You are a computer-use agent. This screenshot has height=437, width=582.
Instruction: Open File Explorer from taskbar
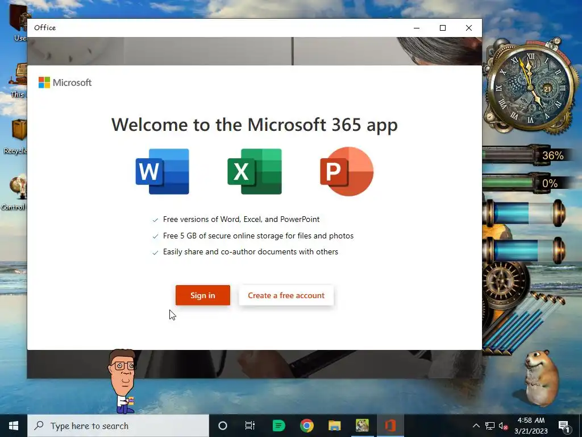tap(334, 426)
